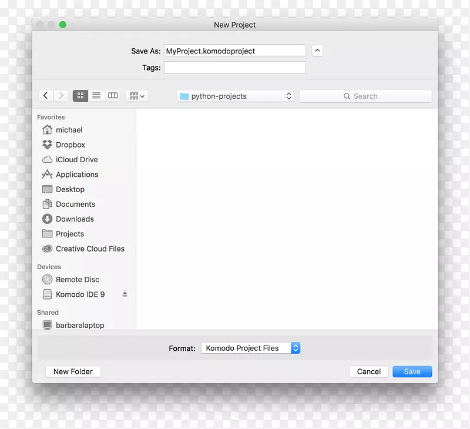Select Desktop in Favorites
470x429 pixels.
click(x=84, y=189)
